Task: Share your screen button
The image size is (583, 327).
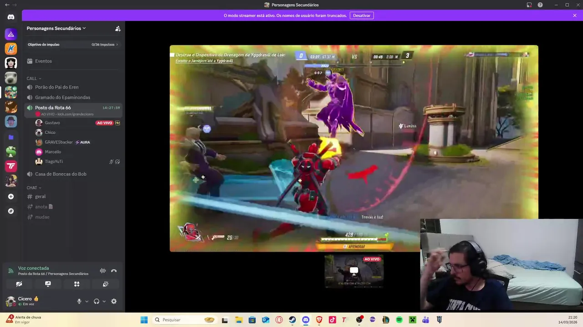Action: tap(48, 284)
